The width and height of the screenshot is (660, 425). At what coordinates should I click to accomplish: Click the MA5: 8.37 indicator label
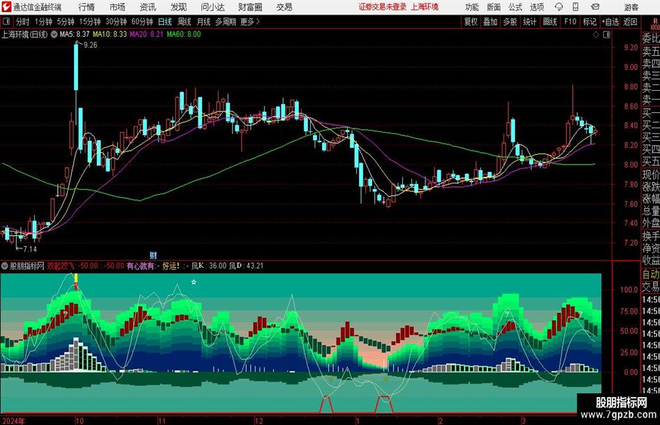pyautogui.click(x=75, y=34)
